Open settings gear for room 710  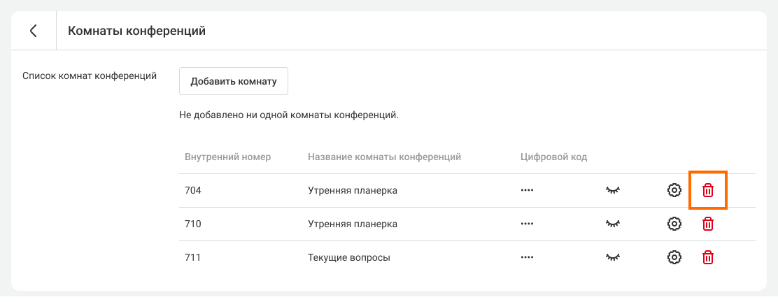pyautogui.click(x=674, y=224)
